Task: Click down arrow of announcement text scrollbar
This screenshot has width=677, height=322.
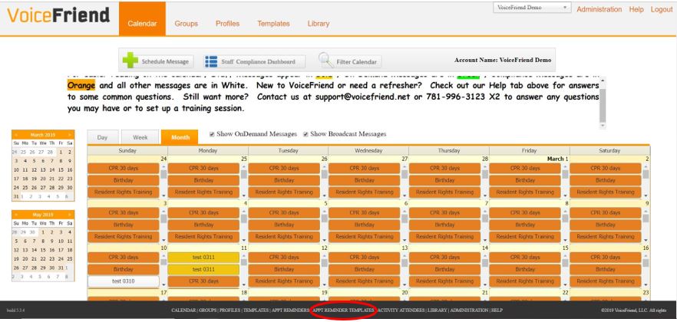Action: [603, 126]
